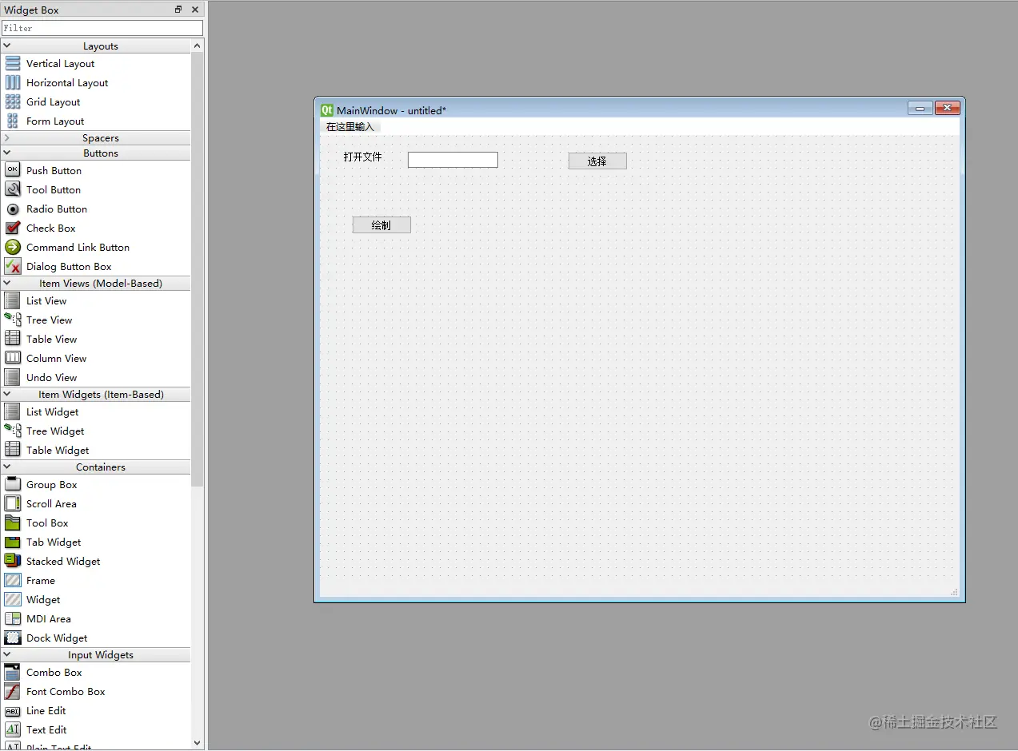
Task: Click the 在这里输入 menu placeholder
Action: tap(350, 127)
